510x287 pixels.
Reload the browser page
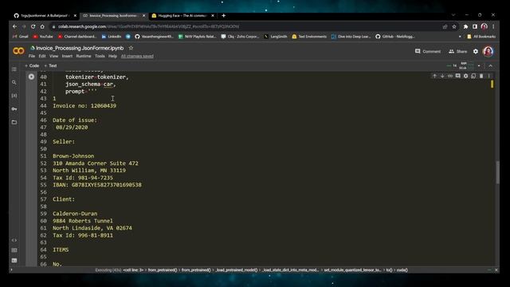pos(33,26)
